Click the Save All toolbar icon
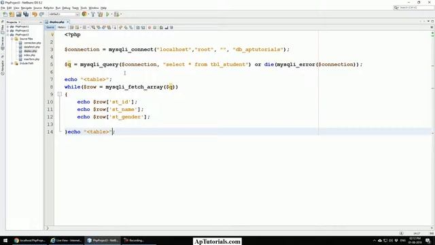Image resolution: width=435 pixels, height=245 pixels. pos(26,14)
